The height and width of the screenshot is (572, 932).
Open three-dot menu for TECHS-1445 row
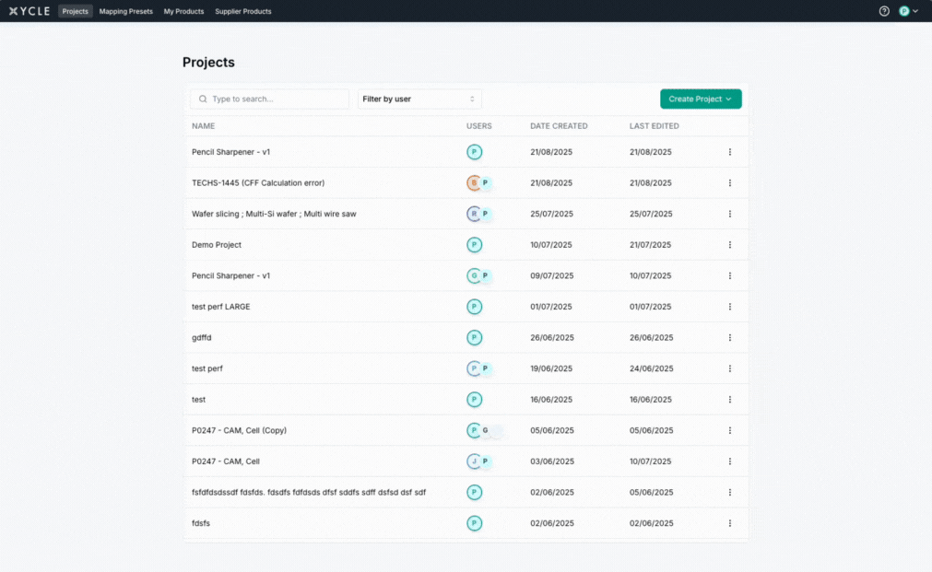click(x=729, y=183)
